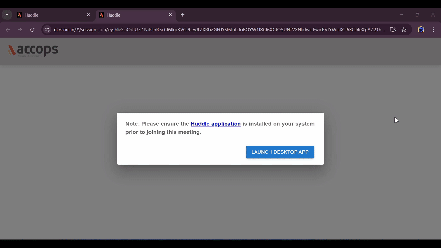
Task: Close the first Huddle tab
Action: (x=88, y=15)
